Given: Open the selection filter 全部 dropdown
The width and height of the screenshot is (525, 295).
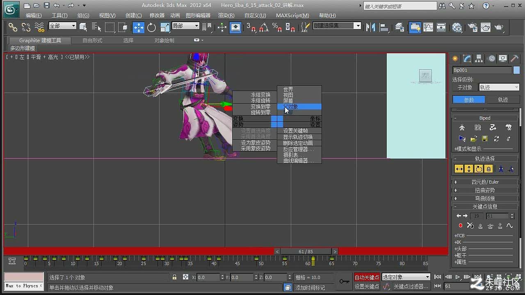Looking at the screenshot, I should [x=63, y=26].
